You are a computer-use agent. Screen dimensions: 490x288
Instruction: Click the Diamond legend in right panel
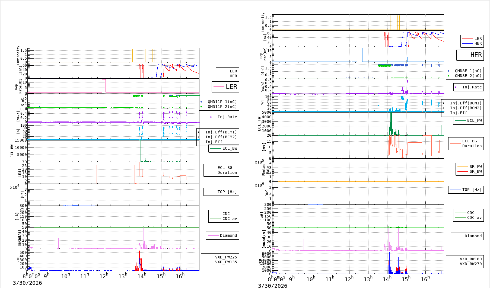(x=467, y=236)
